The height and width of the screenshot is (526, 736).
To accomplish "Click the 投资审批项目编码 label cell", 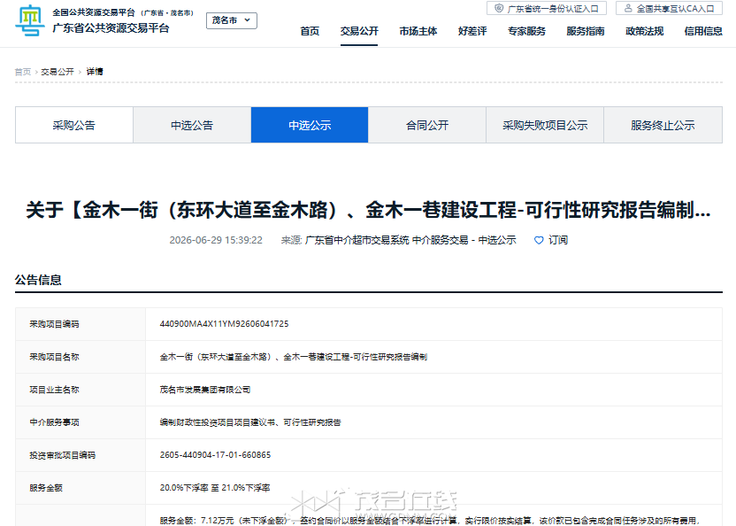I will pyautogui.click(x=80, y=455).
